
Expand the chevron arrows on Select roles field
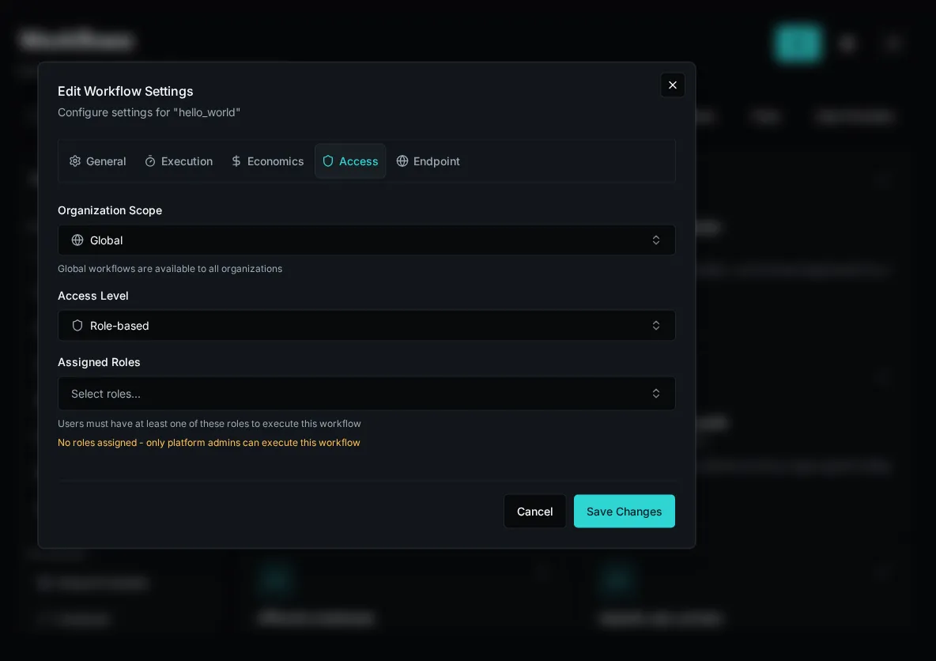pos(656,394)
